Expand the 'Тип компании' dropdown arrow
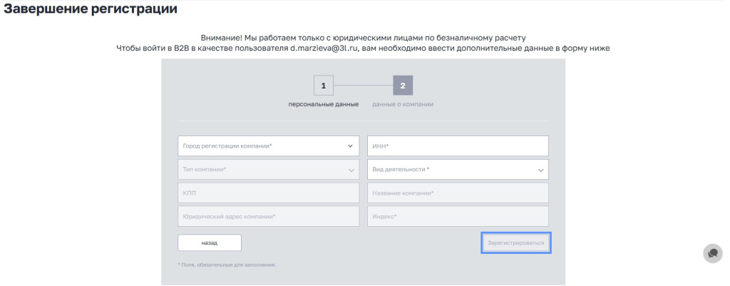 coord(351,170)
